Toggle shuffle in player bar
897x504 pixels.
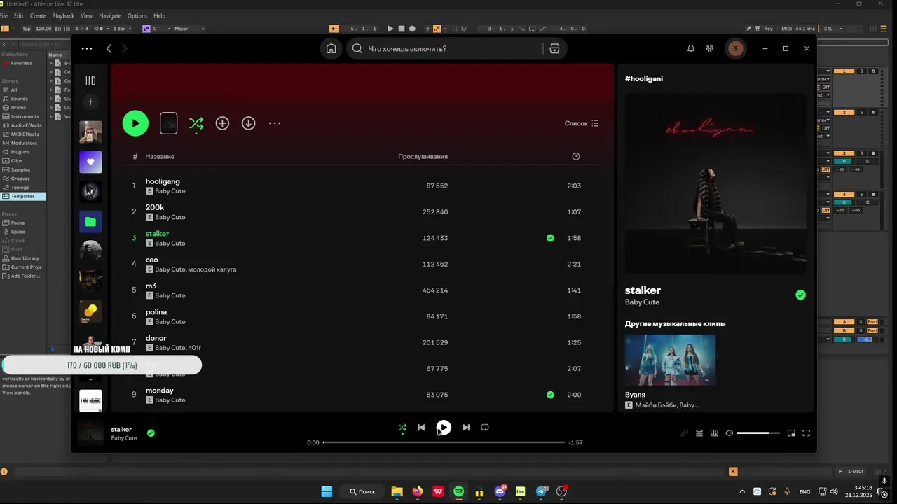click(402, 428)
